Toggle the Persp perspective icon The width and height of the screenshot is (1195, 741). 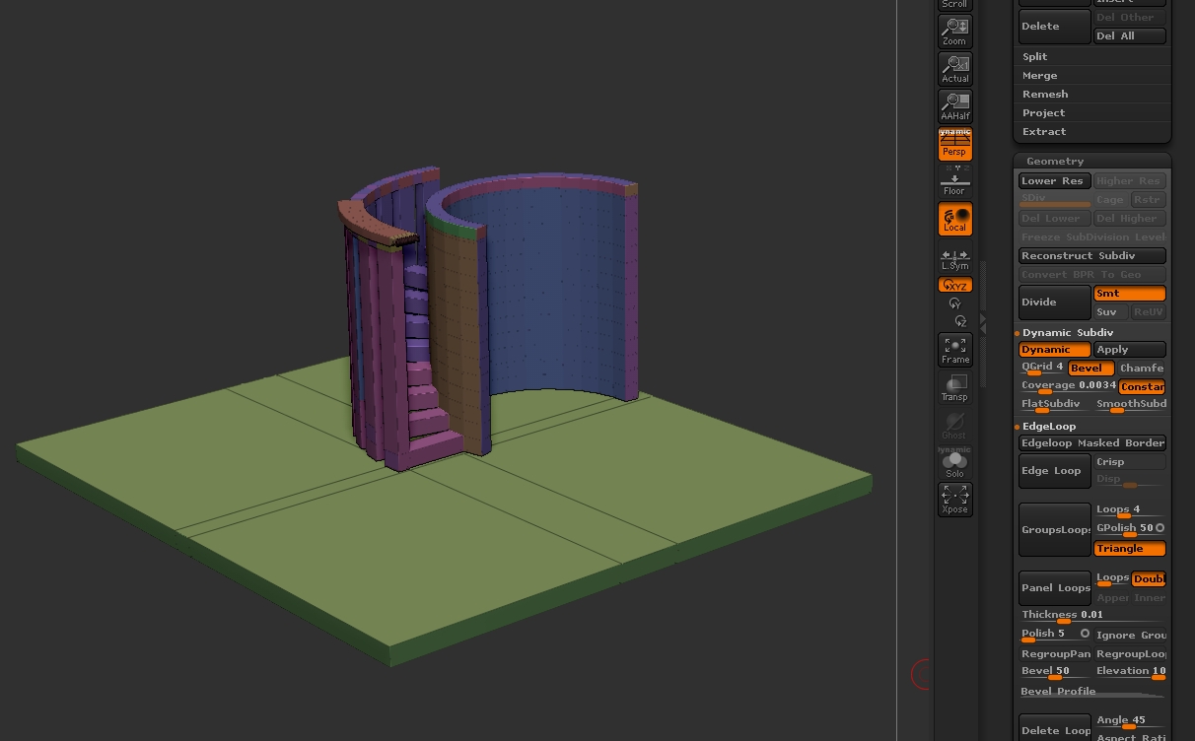[954, 144]
